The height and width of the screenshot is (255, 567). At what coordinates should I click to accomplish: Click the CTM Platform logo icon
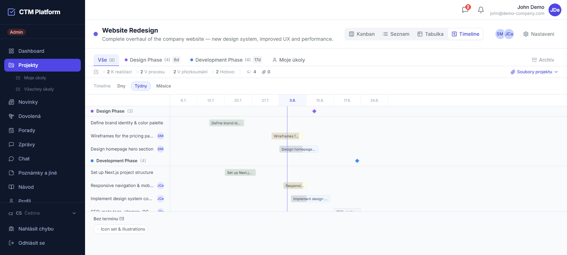(x=11, y=12)
